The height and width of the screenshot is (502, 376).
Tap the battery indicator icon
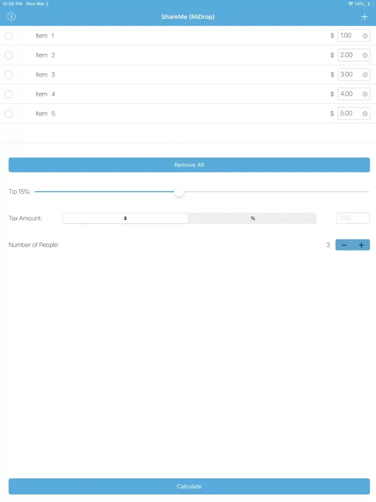tap(368, 4)
